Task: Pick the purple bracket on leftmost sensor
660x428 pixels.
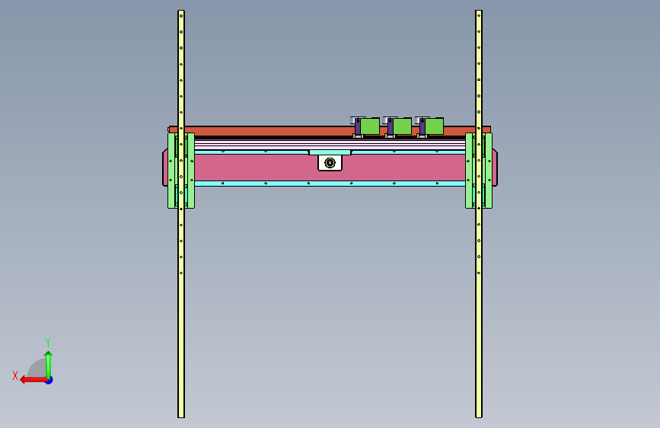Action: (357, 126)
